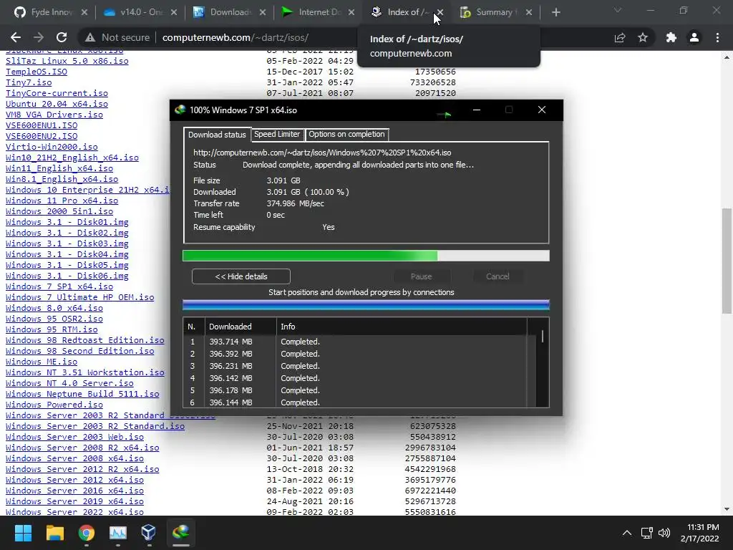Go back using browser back arrow
Screen dimensions: 733x550
(16, 37)
